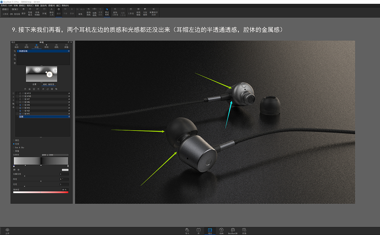Disable the checkbox for pin 针 #4
Screen dimensions: 380x235
(20, 105)
